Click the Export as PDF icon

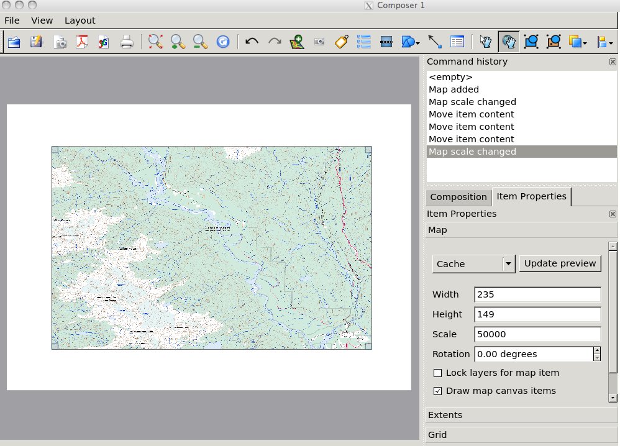pyautogui.click(x=82, y=42)
